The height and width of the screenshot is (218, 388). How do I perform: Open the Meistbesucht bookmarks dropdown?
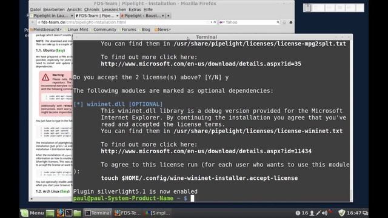click(46, 30)
